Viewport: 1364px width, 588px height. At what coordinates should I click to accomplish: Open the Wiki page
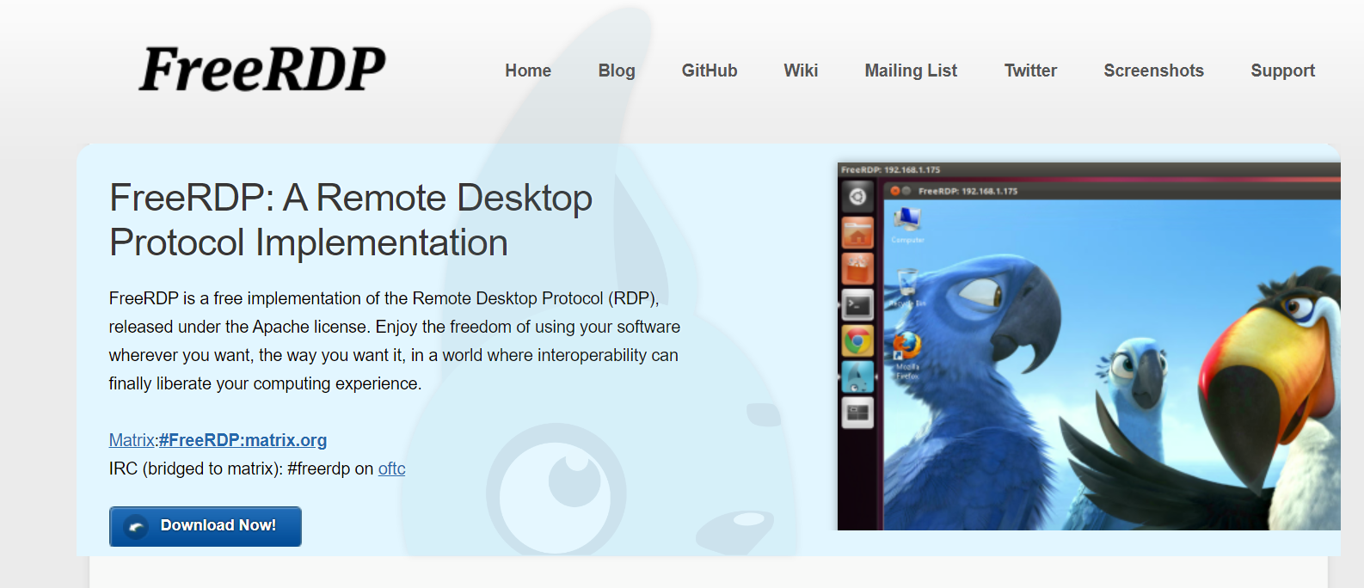click(x=801, y=70)
